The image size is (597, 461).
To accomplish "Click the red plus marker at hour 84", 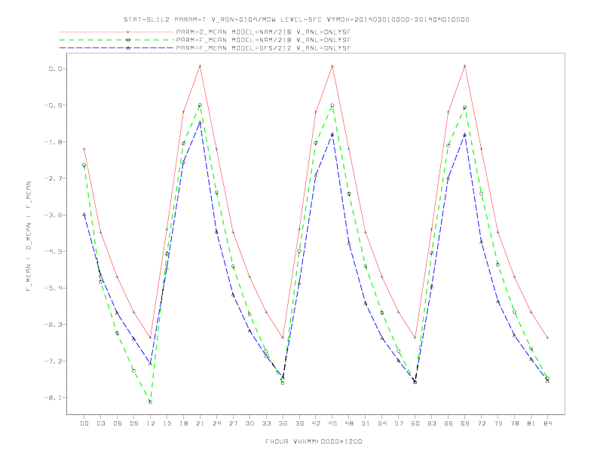I will pyautogui.click(x=547, y=337).
